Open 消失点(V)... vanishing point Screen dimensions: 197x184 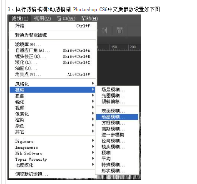pos(53,74)
